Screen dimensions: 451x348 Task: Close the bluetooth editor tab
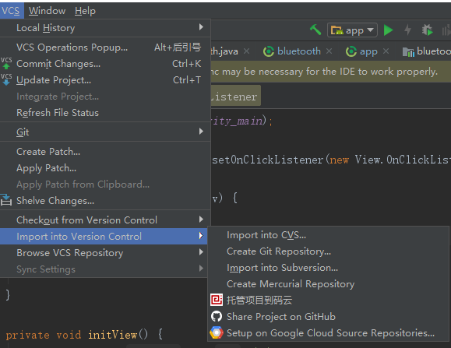click(329, 51)
